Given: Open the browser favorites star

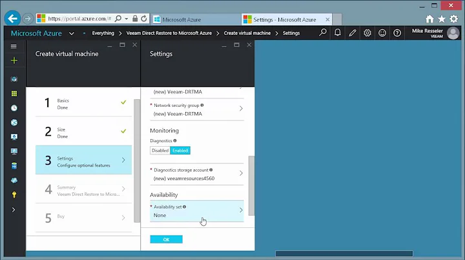Looking at the screenshot, I should click(442, 19).
